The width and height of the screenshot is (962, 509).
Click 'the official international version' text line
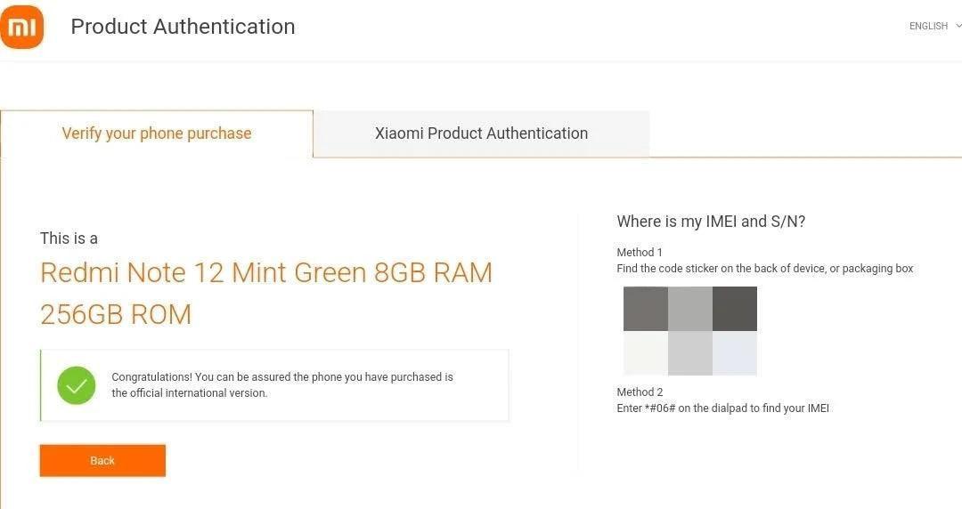pyautogui.click(x=189, y=393)
